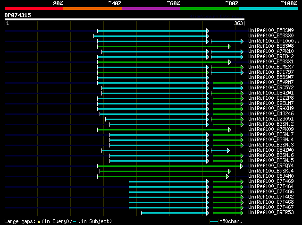Select the UniRef100_C7T4G6 label
This screenshot has width=302, height=225.
tap(271, 192)
